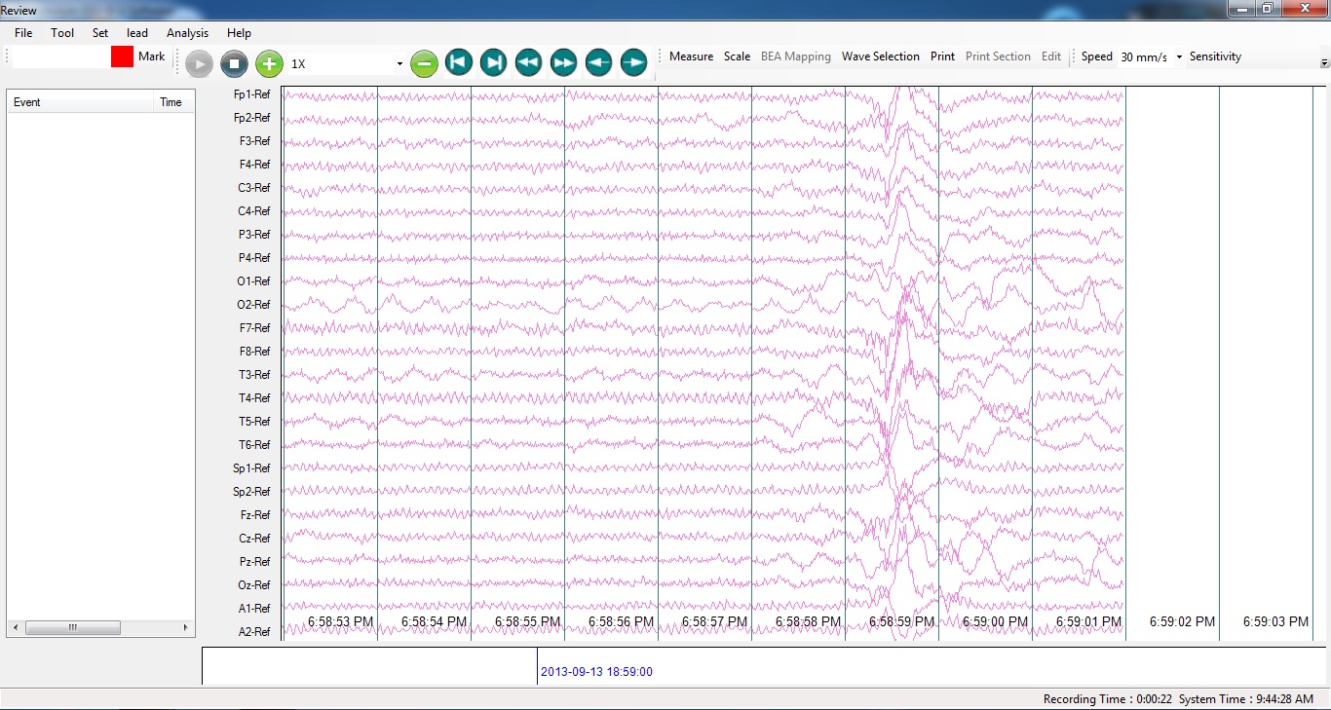Open the File menu
1331x710 pixels.
[x=23, y=33]
